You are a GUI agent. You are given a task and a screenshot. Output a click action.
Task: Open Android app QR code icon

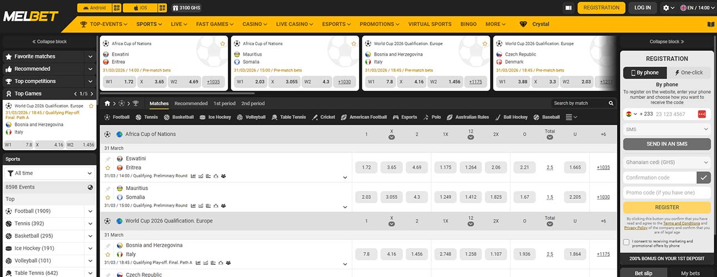pyautogui.click(x=116, y=8)
